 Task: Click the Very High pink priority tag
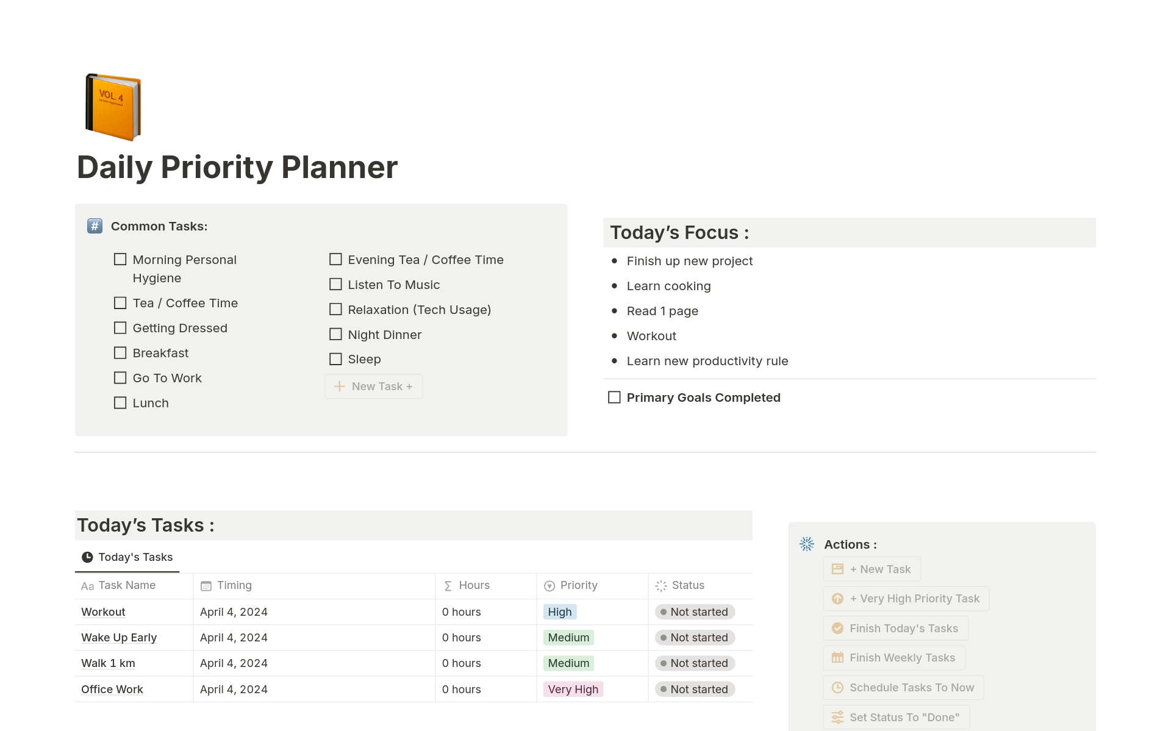[572, 689]
